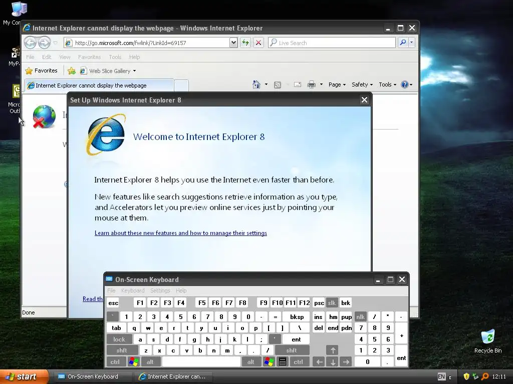Click Learn about these new features link
Viewport: 513px width, 384px height.
click(180, 233)
